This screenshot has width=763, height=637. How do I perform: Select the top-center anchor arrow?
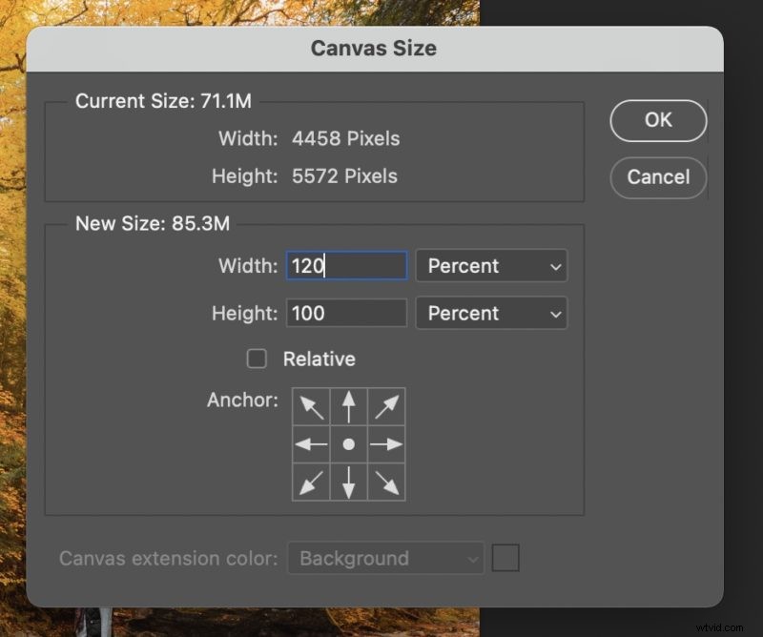(x=348, y=405)
